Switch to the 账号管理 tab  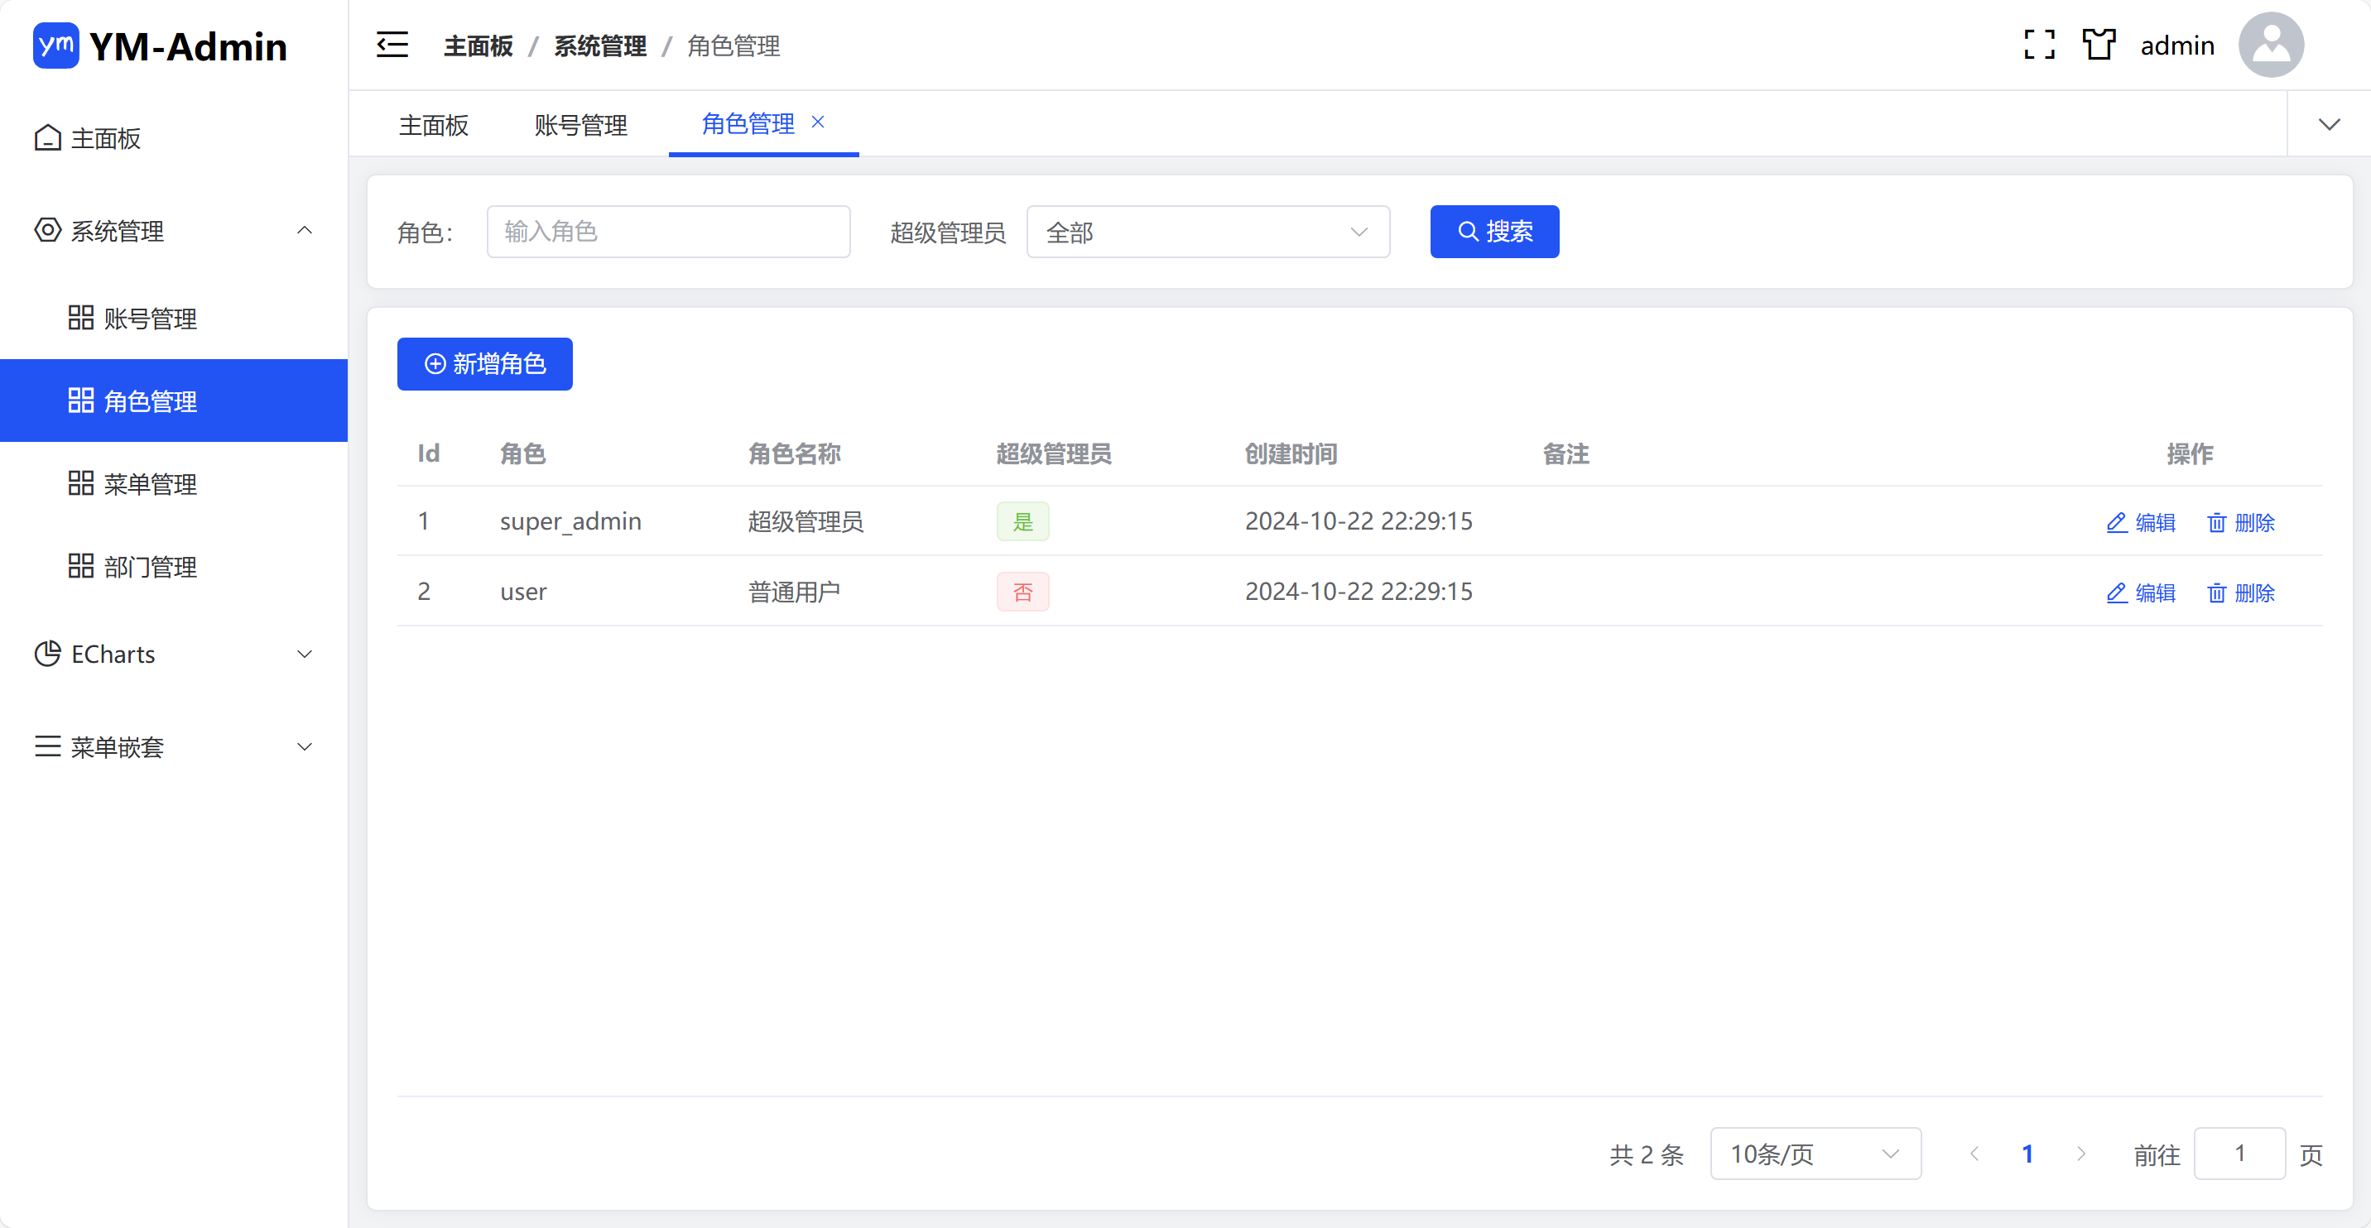(x=580, y=124)
